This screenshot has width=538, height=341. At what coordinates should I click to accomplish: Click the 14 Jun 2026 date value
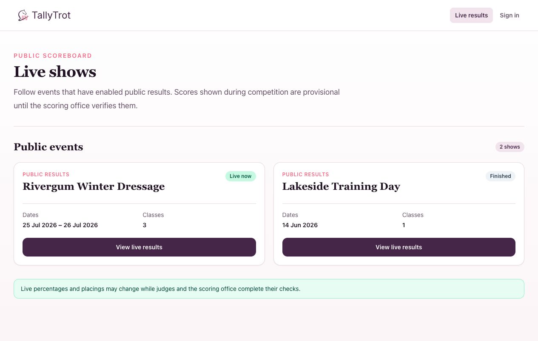point(300,225)
